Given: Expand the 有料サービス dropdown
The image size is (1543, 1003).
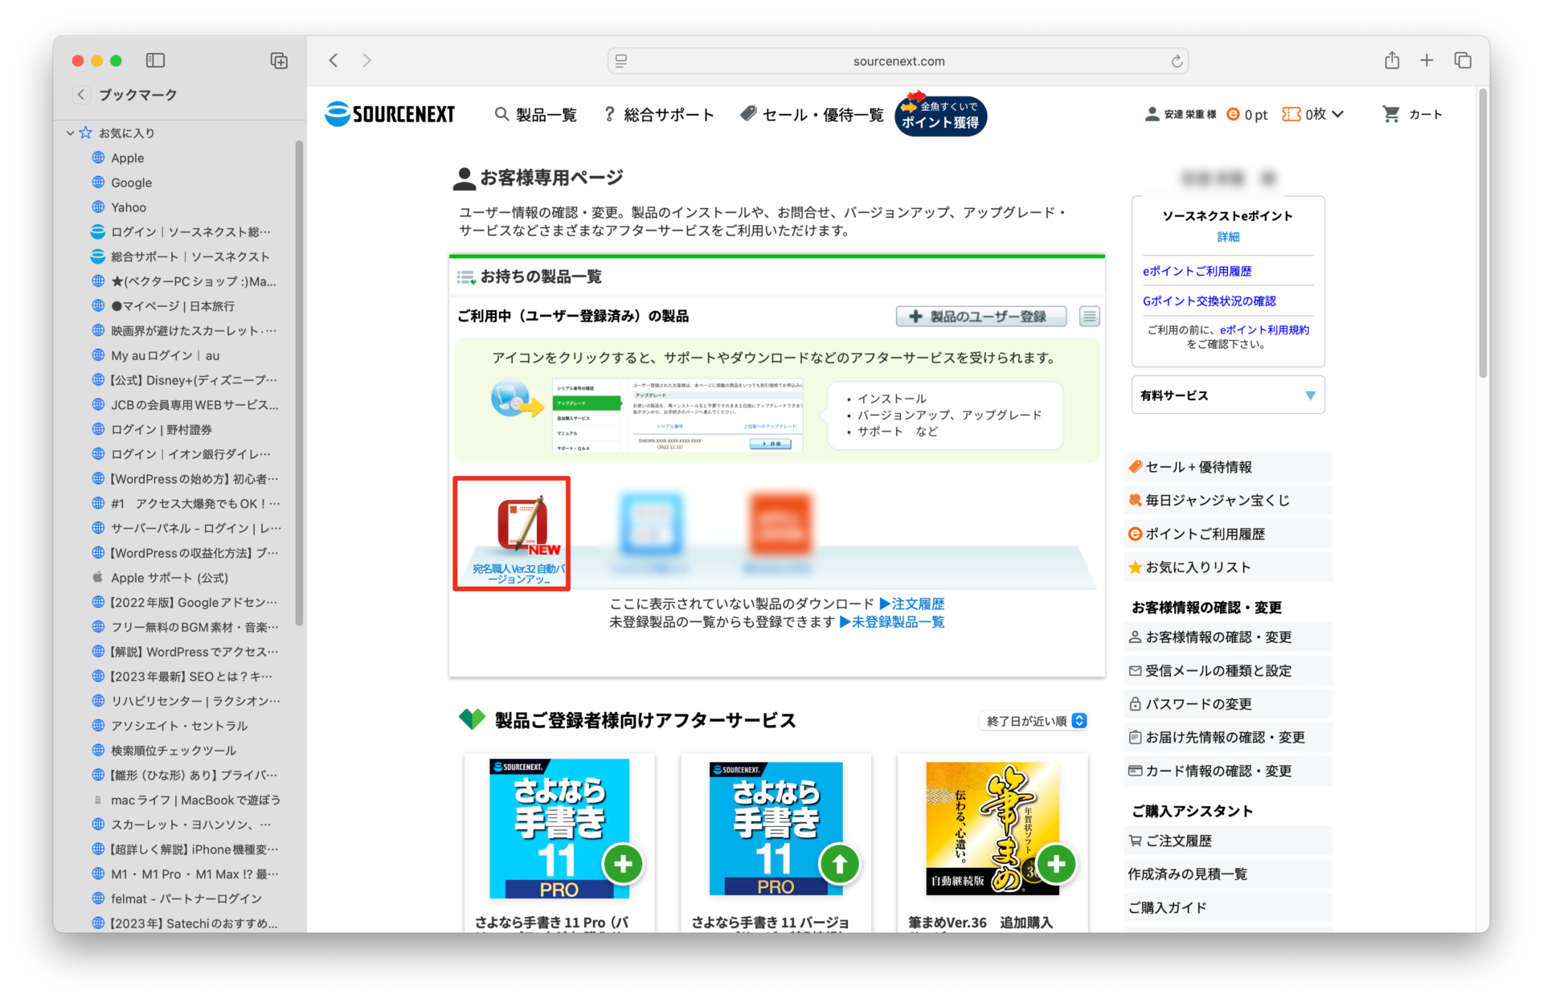Looking at the screenshot, I should tap(1228, 395).
